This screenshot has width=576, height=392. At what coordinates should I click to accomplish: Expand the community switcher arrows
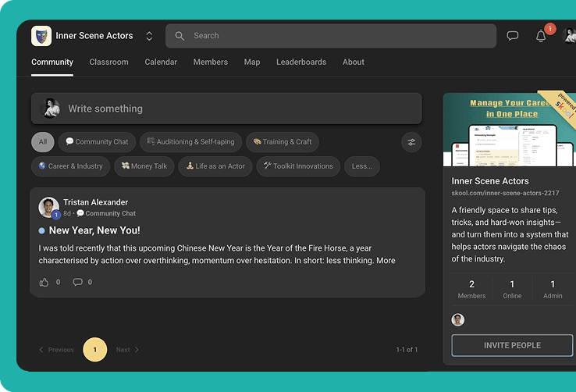click(149, 36)
